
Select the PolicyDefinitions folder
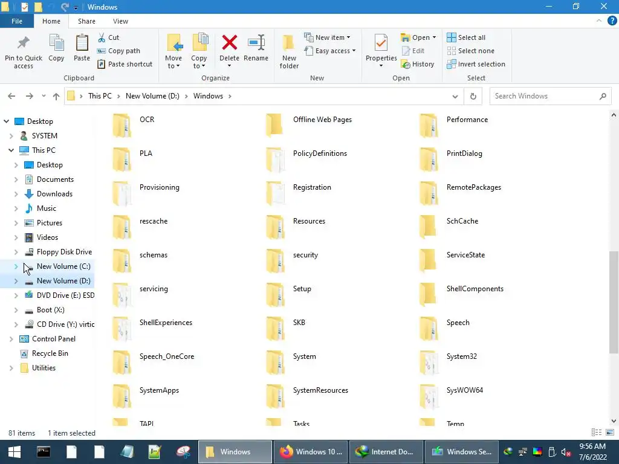click(306, 159)
